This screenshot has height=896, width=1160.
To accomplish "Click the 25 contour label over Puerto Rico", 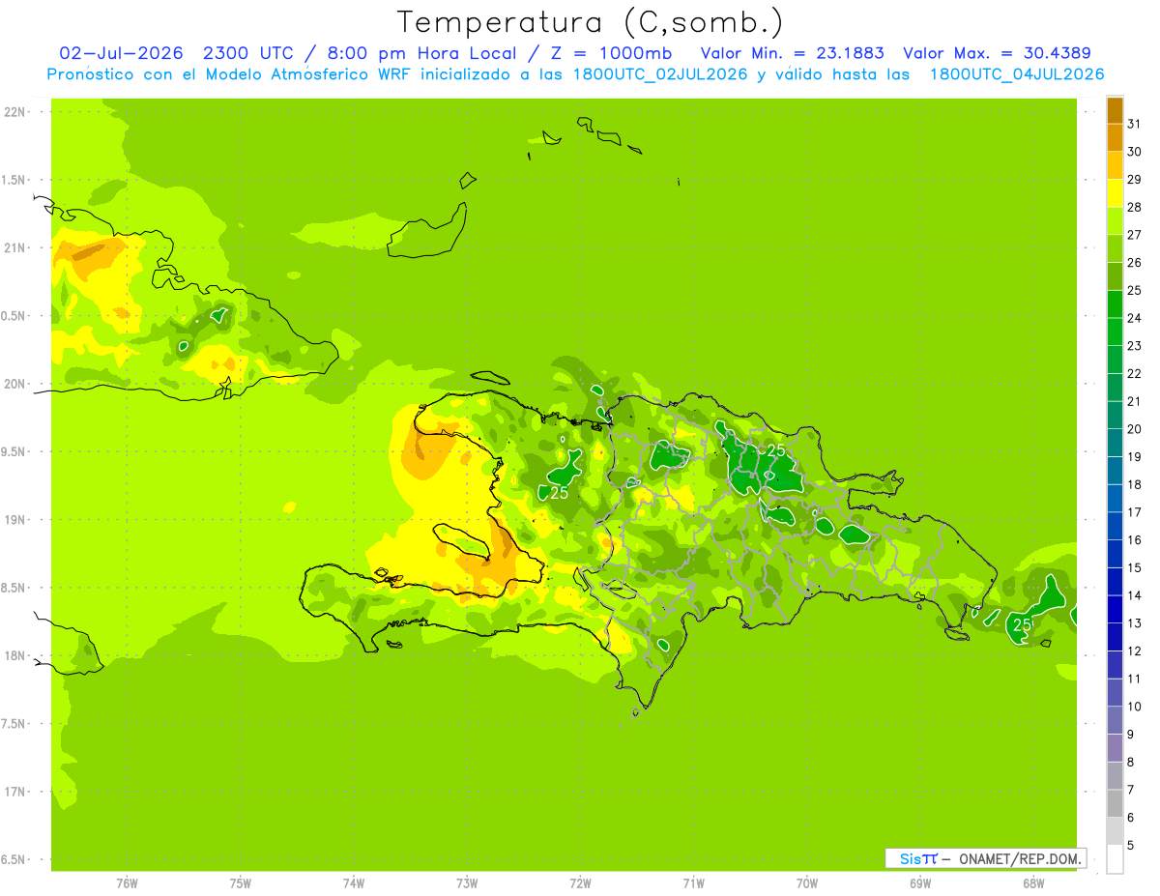I will pyautogui.click(x=1022, y=624).
